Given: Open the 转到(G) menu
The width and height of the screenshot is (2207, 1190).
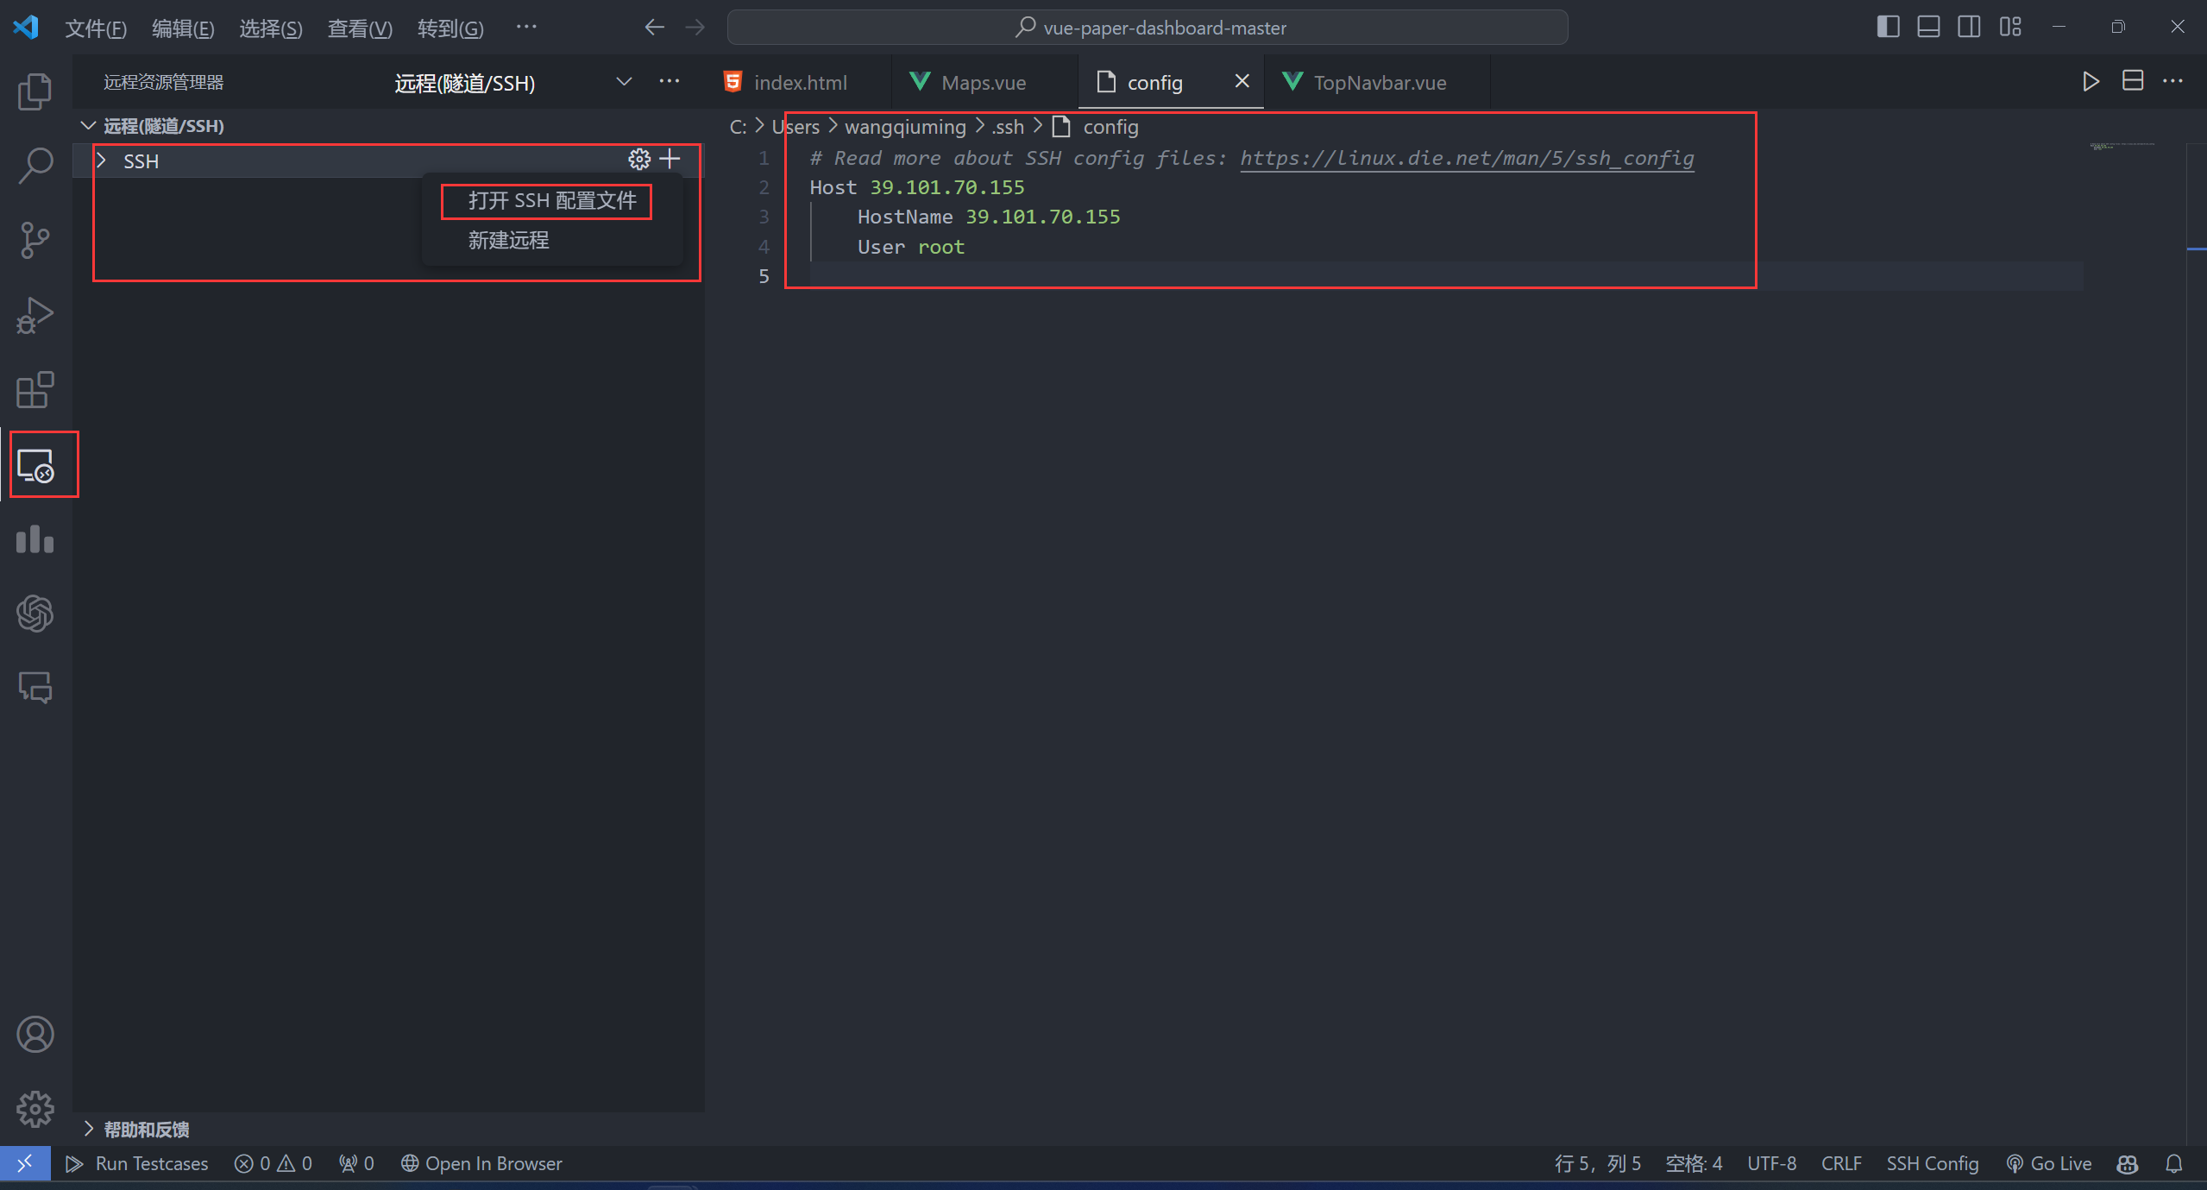Looking at the screenshot, I should point(450,28).
